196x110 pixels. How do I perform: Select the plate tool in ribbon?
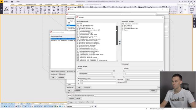pos(21,8)
